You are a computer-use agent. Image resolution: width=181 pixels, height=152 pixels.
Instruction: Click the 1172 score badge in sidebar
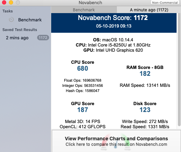point(43,38)
